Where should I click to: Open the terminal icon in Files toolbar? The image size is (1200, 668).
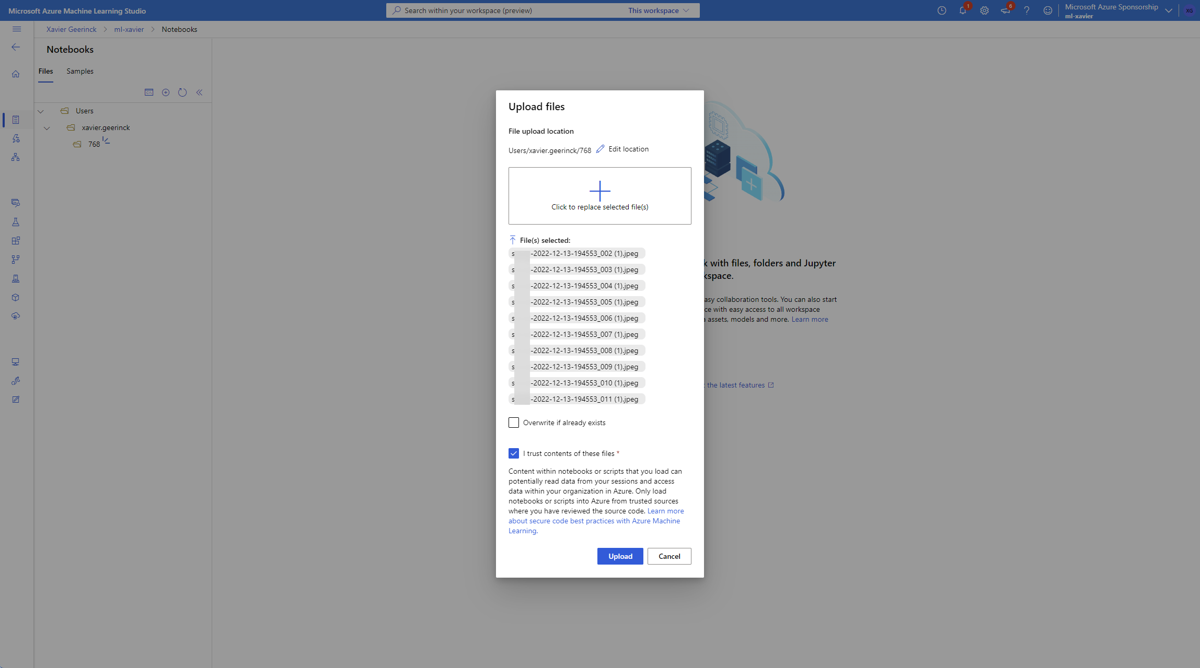pyautogui.click(x=149, y=92)
